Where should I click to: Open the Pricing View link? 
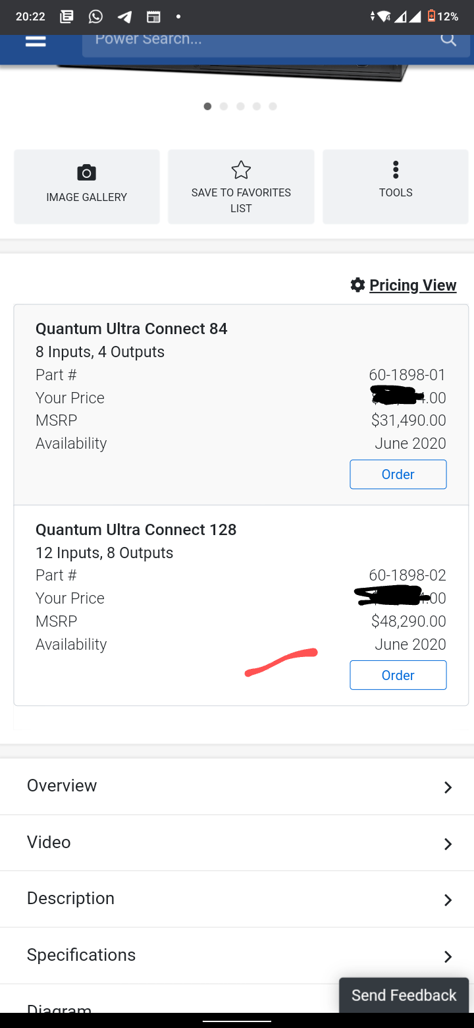point(413,285)
